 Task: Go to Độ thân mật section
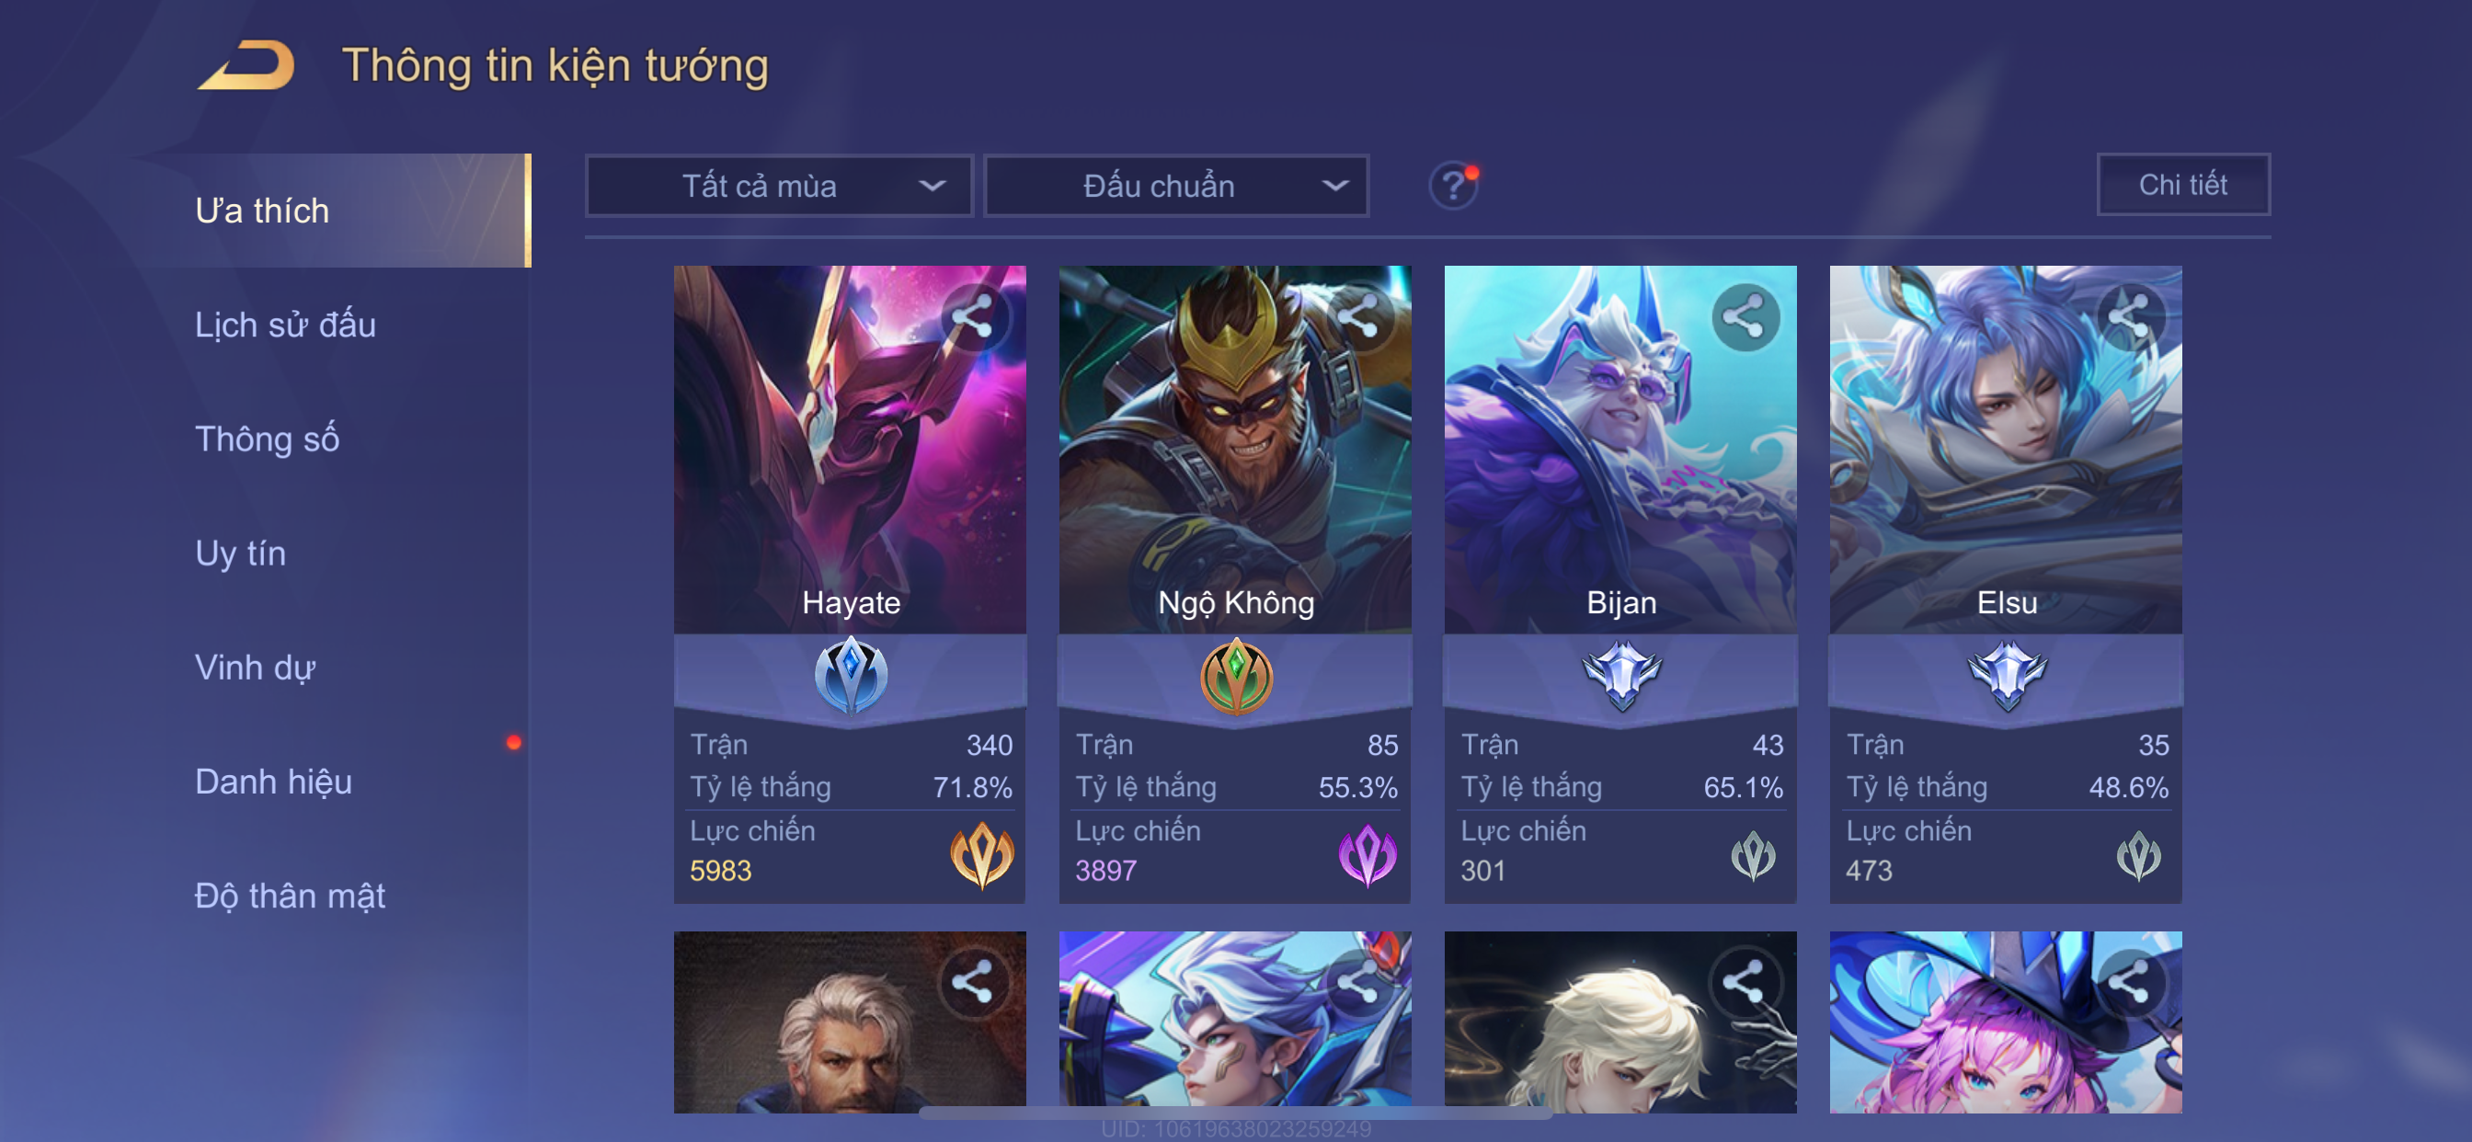290,896
